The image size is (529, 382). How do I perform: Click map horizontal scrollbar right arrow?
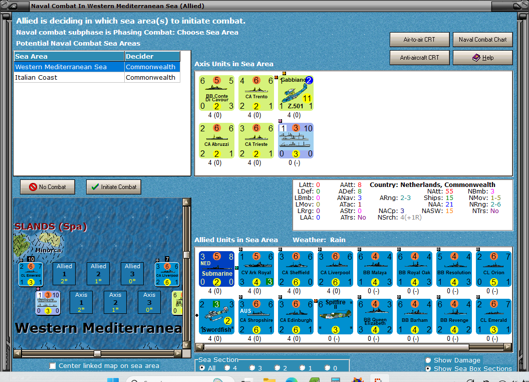click(x=178, y=353)
